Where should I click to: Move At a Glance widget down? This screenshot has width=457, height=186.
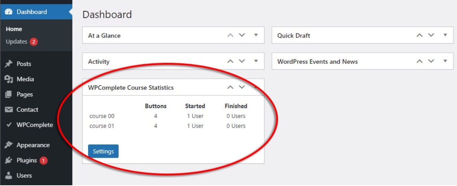coord(242,35)
